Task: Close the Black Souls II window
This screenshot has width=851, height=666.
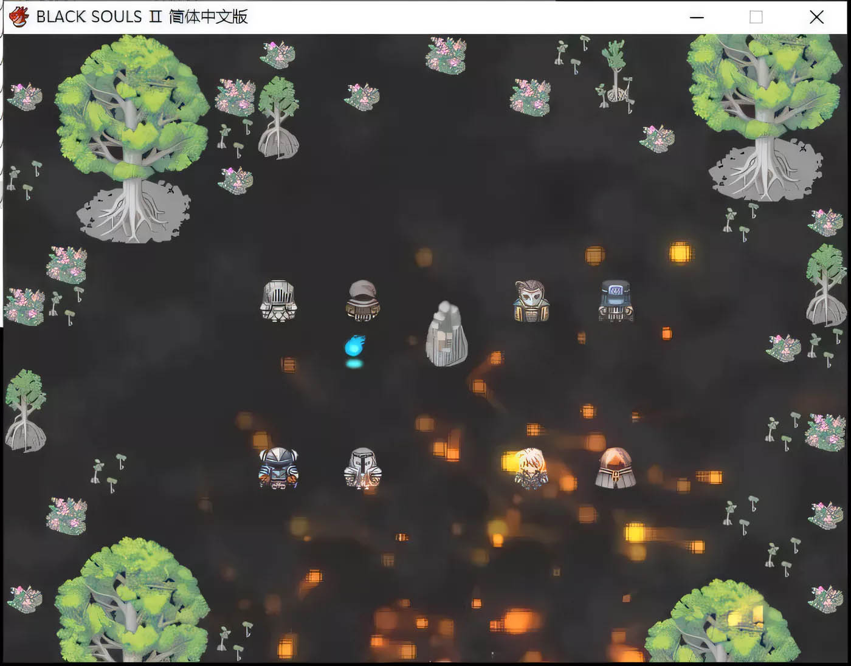Action: coord(816,17)
